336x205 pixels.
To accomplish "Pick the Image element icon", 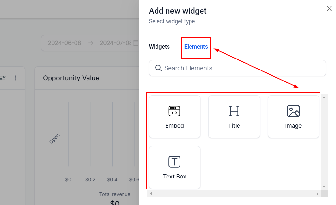I will click(x=293, y=111).
